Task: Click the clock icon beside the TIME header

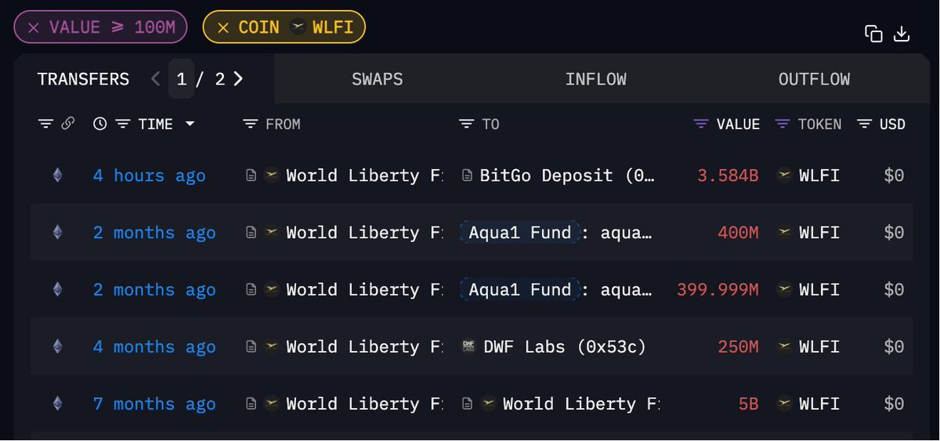Action: [99, 124]
